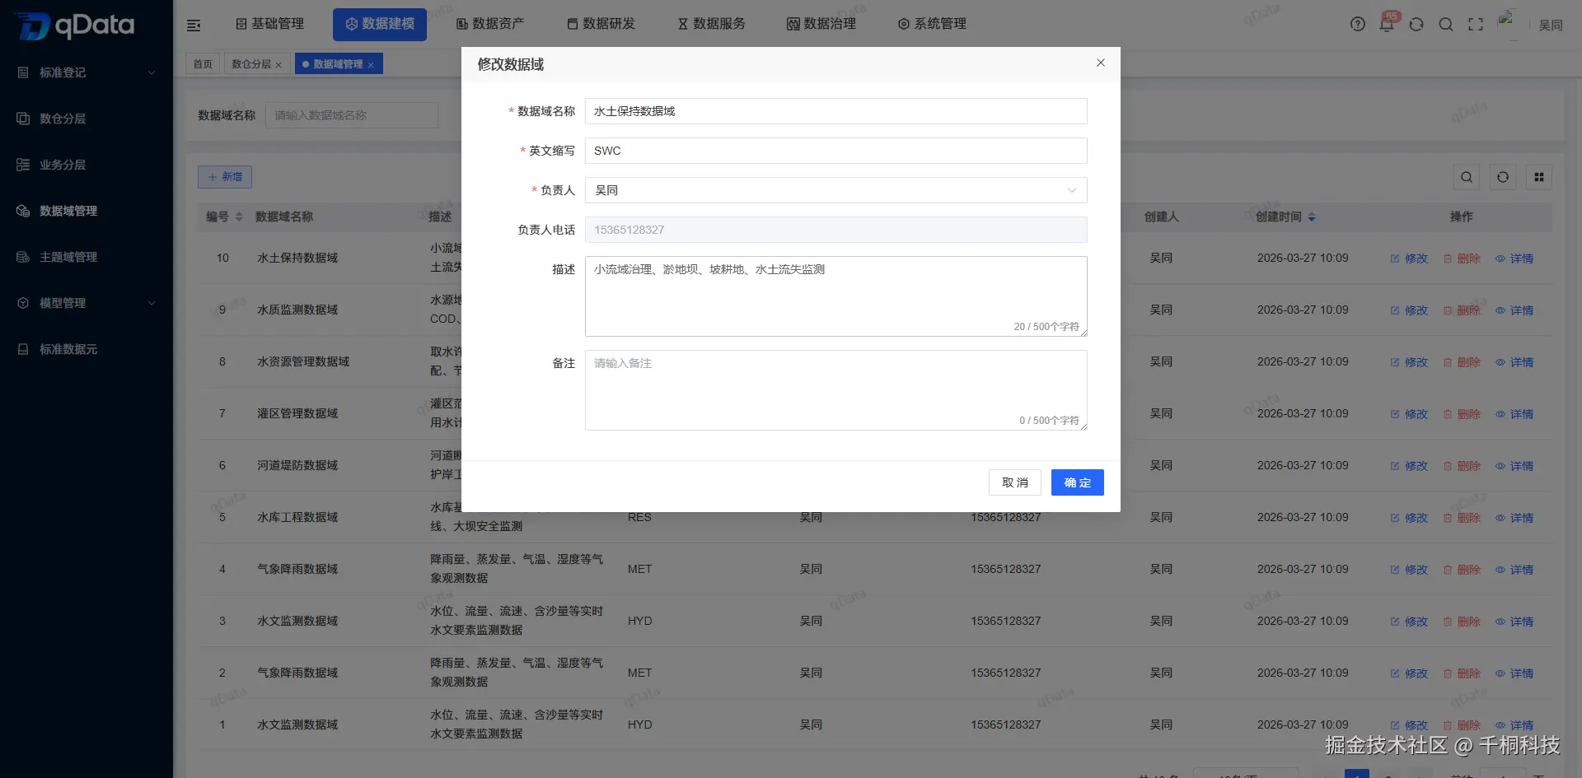The width and height of the screenshot is (1582, 778).
Task: Enter fullscreen mode with the expand icon
Action: point(1476,24)
